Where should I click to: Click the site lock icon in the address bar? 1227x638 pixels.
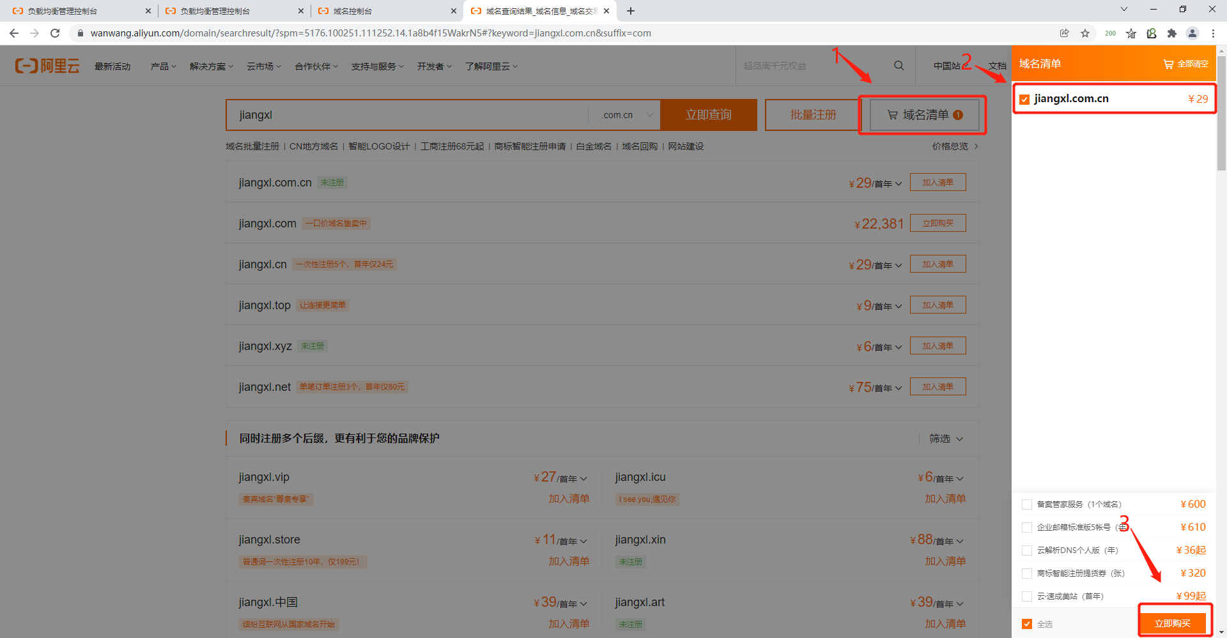(x=81, y=33)
